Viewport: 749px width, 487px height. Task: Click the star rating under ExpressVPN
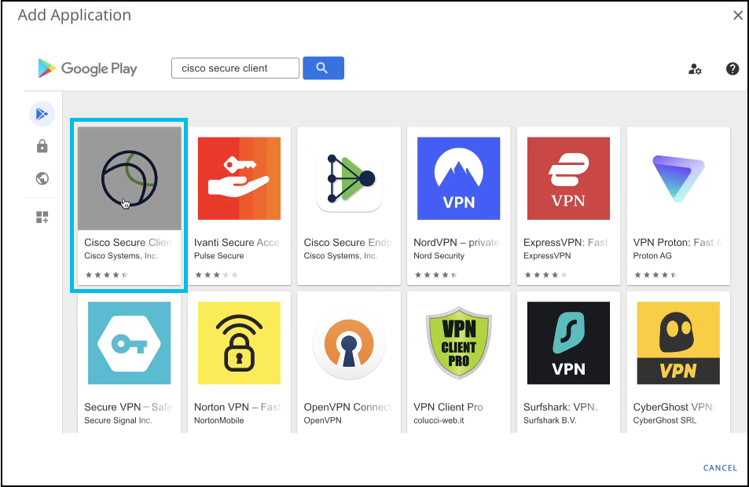point(546,275)
